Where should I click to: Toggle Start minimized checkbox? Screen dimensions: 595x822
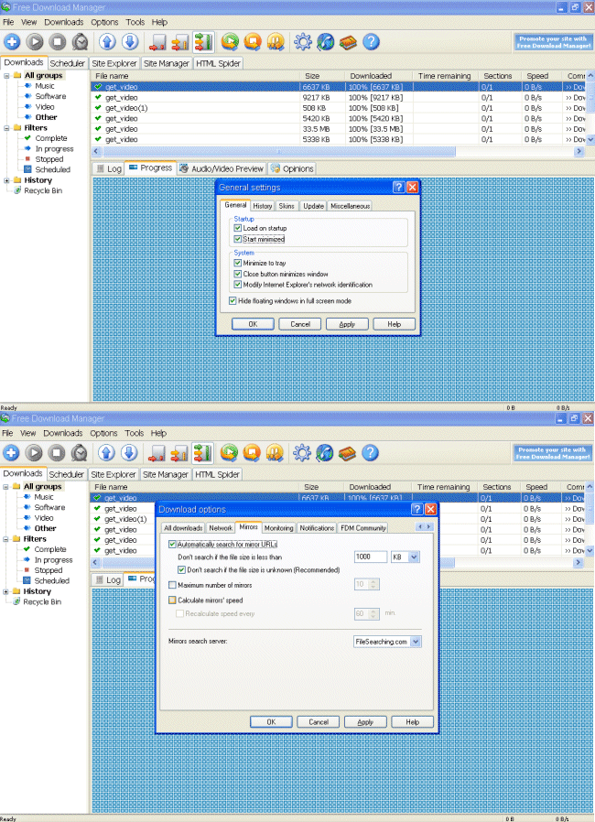pos(237,239)
